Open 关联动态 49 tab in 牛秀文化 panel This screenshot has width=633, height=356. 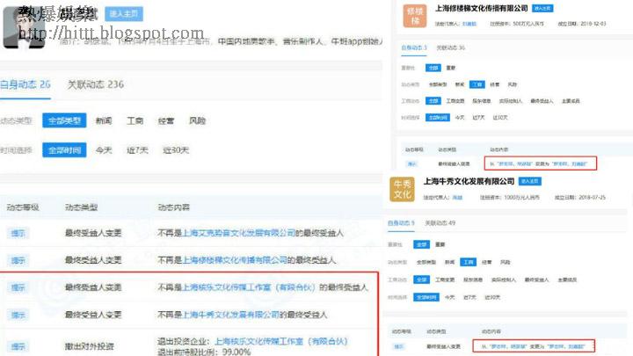(x=440, y=222)
